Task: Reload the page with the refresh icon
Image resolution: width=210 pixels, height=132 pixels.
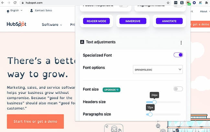Action: pyautogui.click(x=15, y=3)
